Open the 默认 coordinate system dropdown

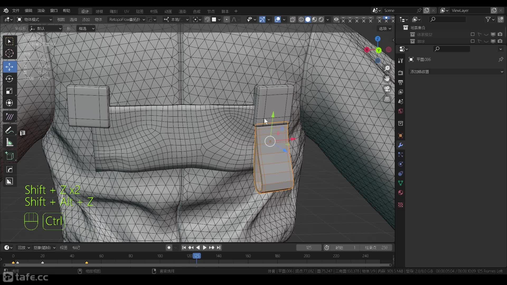tap(46, 28)
